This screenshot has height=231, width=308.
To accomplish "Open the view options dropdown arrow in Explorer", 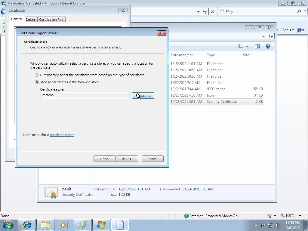I will (247, 46).
